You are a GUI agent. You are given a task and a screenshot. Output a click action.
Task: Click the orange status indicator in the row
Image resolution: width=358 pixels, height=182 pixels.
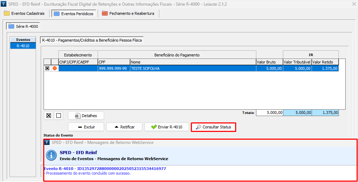55,68
